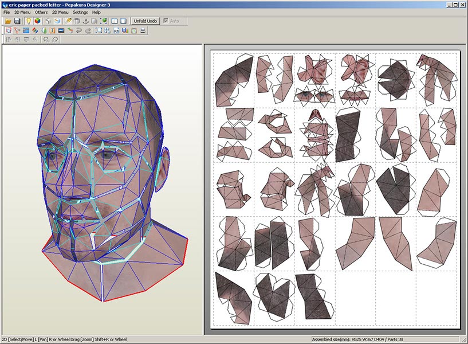The height and width of the screenshot is (344, 468).
Task: Open the Others menu
Action: 41,12
